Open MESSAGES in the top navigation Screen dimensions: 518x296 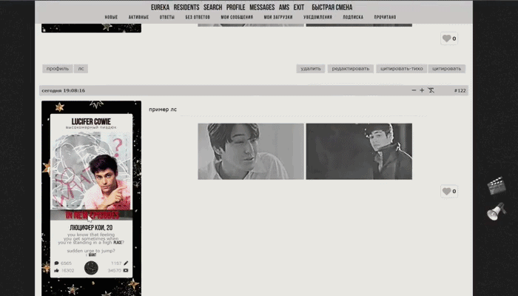coord(262,7)
